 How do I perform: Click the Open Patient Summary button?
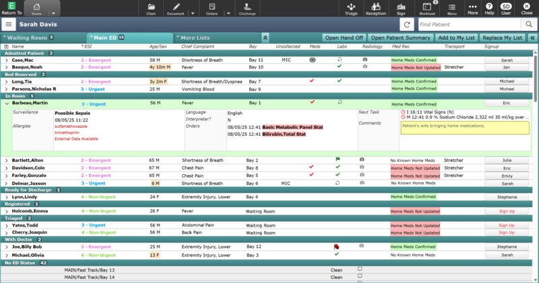(x=401, y=38)
